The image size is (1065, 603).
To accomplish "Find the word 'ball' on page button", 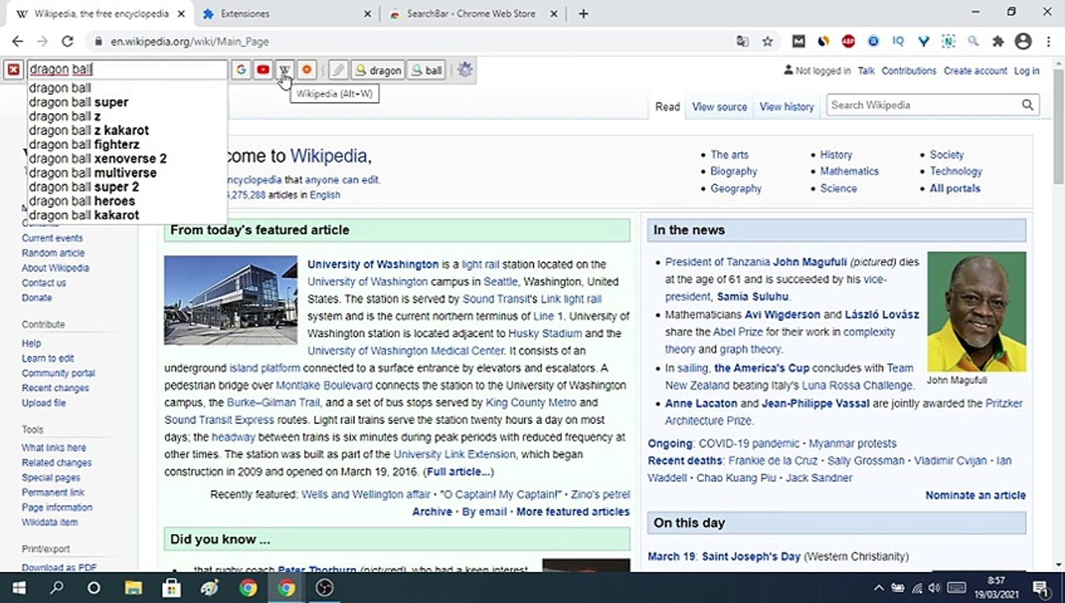I will pos(426,70).
